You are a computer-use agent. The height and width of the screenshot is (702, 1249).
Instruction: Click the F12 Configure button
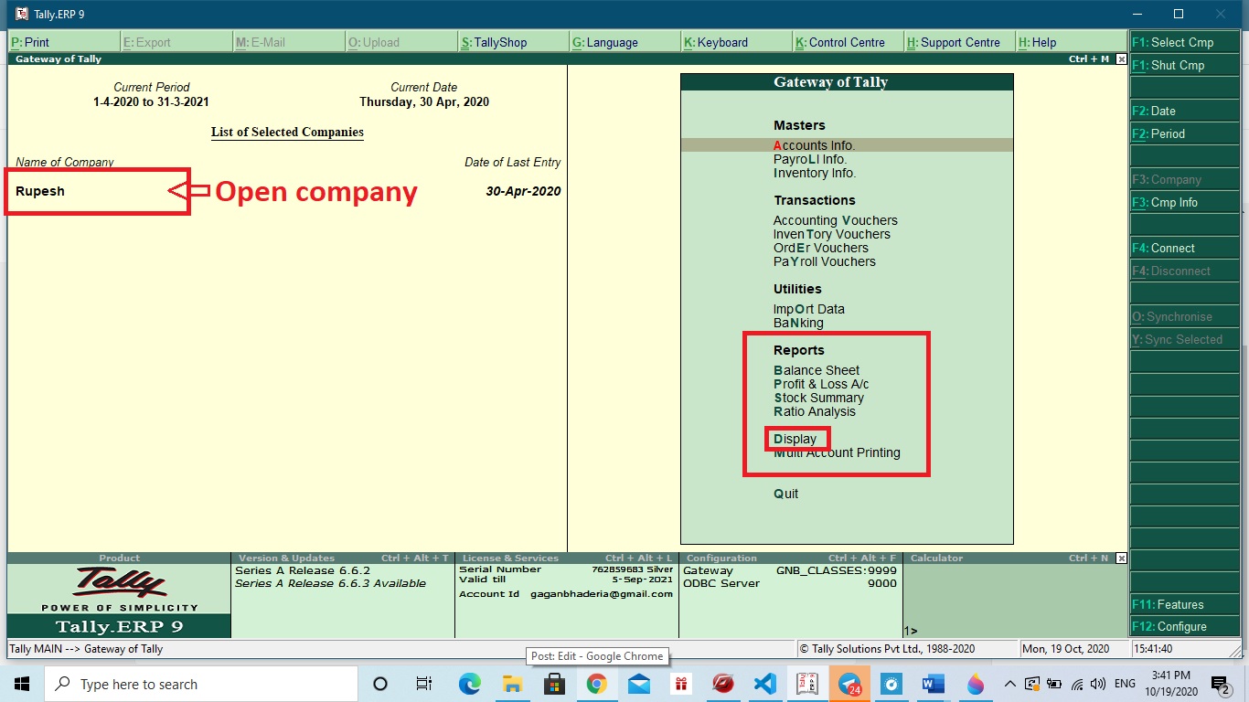[1184, 626]
